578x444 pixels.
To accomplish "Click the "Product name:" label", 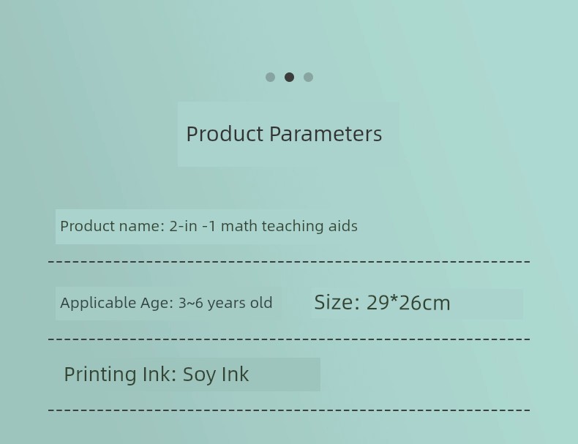I will tap(112, 227).
